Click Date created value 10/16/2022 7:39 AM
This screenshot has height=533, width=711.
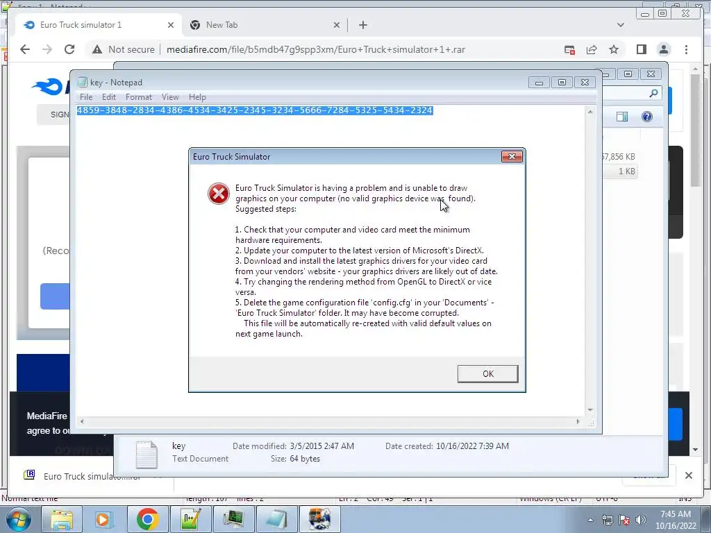[x=472, y=446]
